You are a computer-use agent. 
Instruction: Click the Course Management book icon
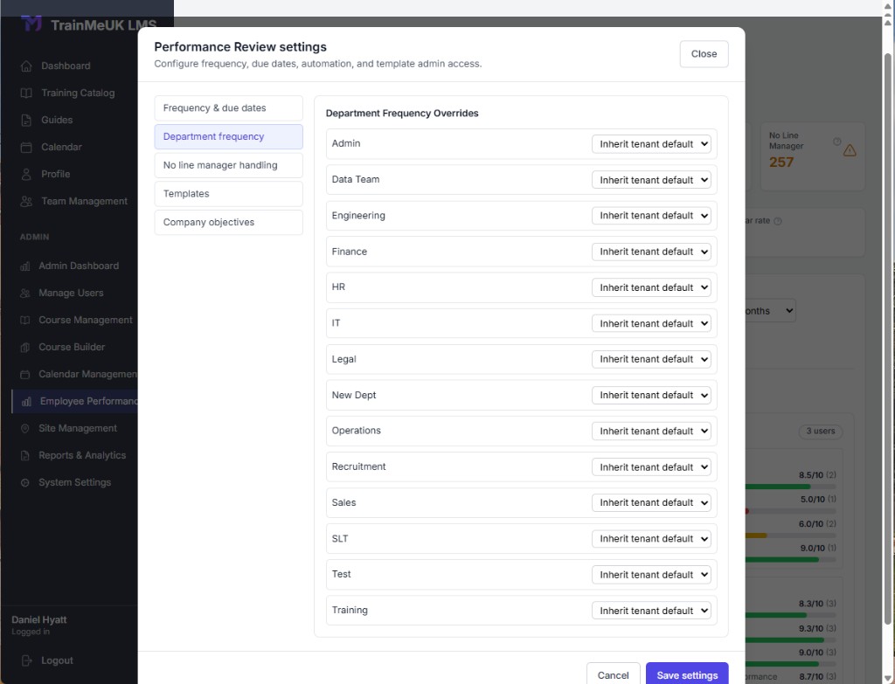25,321
